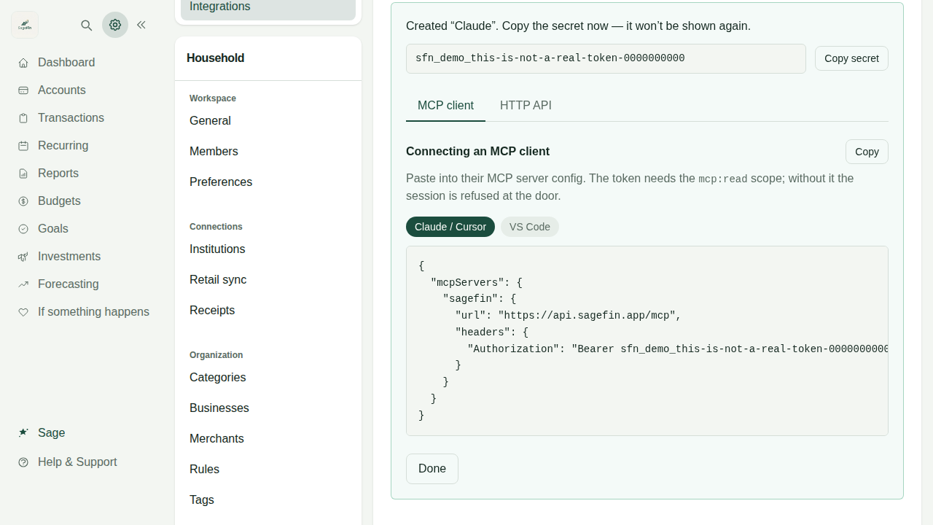Click the "mcp:read" scope text
The height and width of the screenshot is (525, 933).
click(x=723, y=179)
